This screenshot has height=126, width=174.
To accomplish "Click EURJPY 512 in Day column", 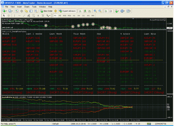I will [x=103, y=38].
